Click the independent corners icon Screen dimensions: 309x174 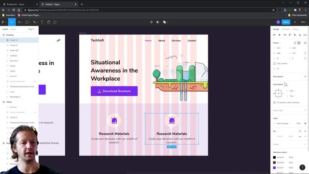click(305, 58)
